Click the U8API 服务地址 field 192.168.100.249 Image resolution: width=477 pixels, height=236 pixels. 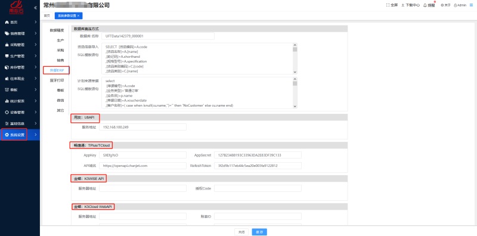click(143, 127)
